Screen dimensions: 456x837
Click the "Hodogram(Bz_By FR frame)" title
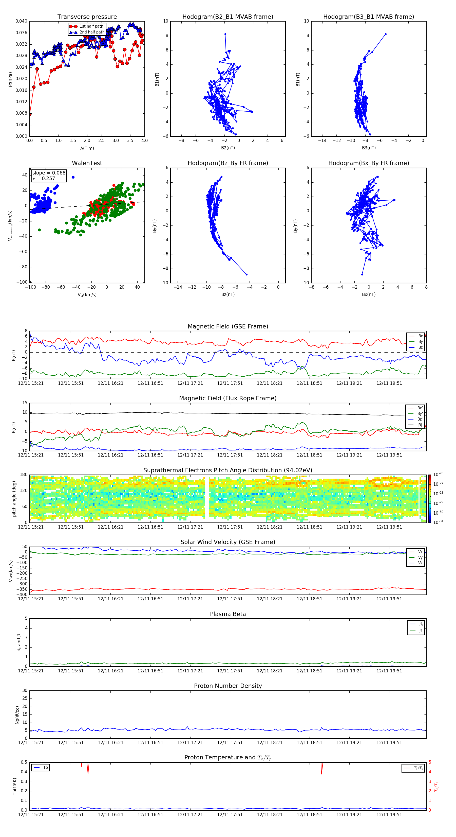[228, 163]
